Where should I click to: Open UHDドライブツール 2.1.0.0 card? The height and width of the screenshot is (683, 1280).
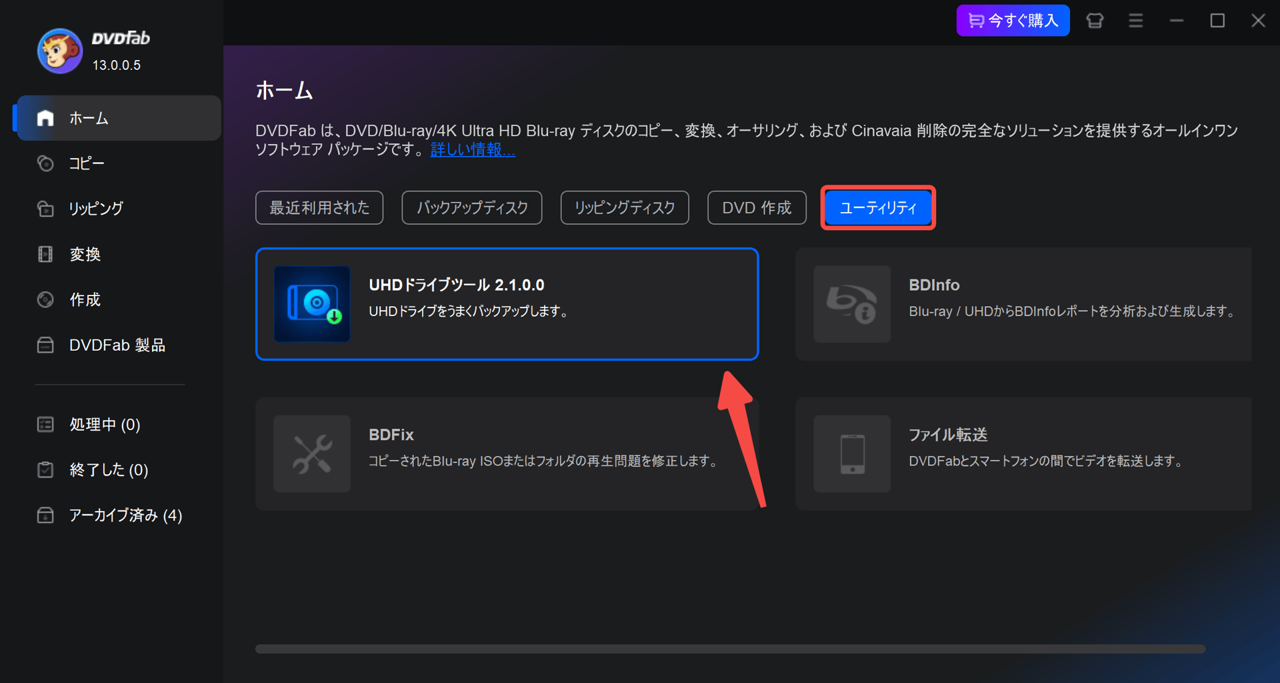507,304
